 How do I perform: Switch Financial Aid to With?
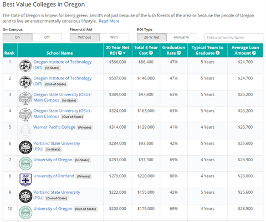click(114, 38)
